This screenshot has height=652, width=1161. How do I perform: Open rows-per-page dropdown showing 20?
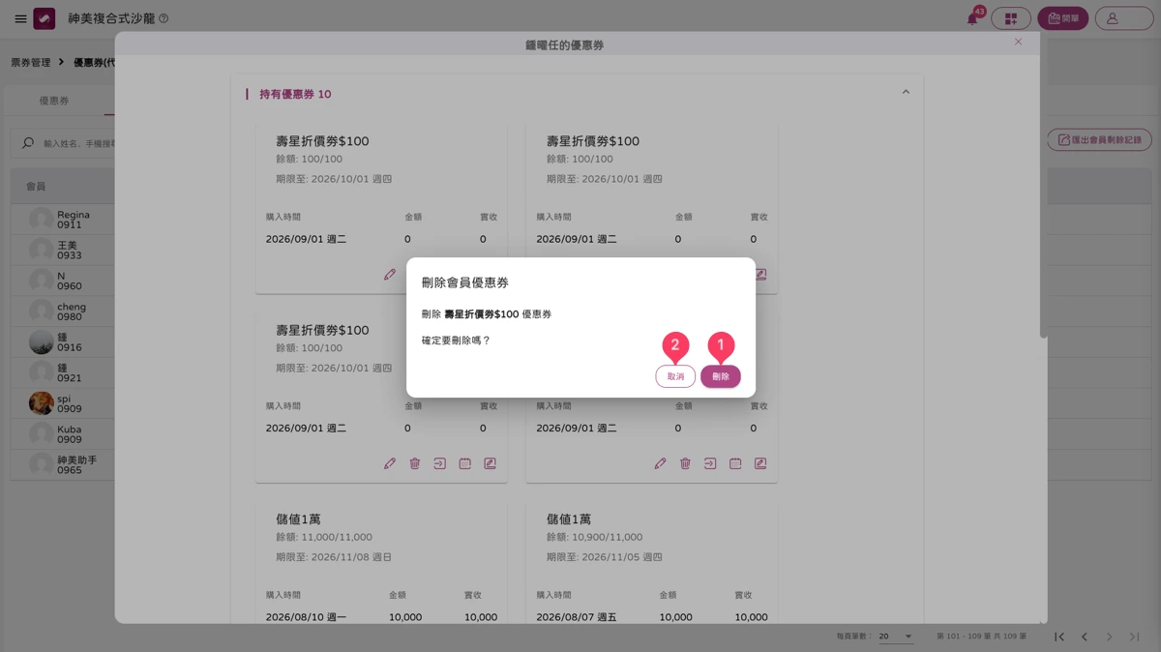pos(896,637)
